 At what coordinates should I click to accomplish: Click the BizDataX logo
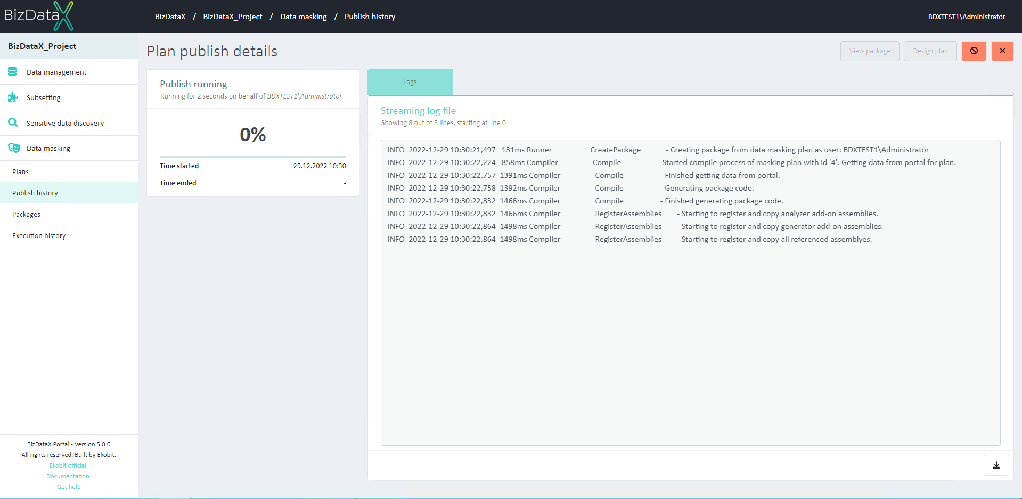click(39, 16)
